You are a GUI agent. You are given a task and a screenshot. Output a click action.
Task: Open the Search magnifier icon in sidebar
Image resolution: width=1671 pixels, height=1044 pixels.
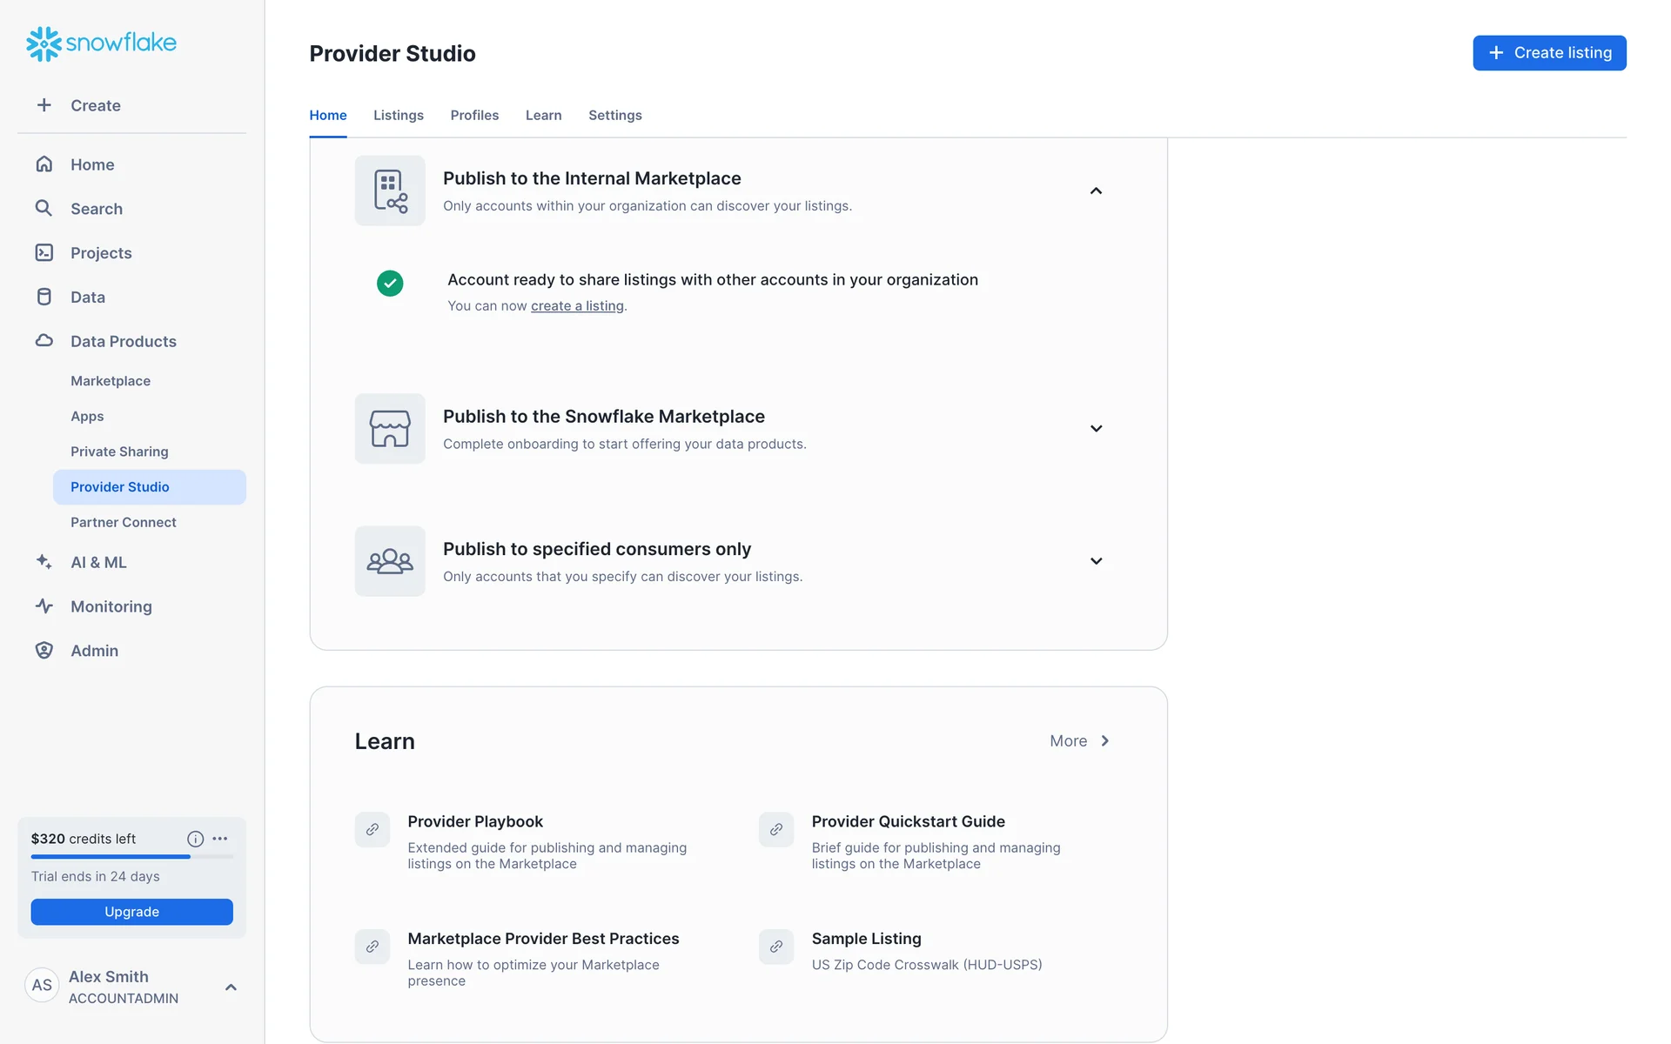[44, 208]
